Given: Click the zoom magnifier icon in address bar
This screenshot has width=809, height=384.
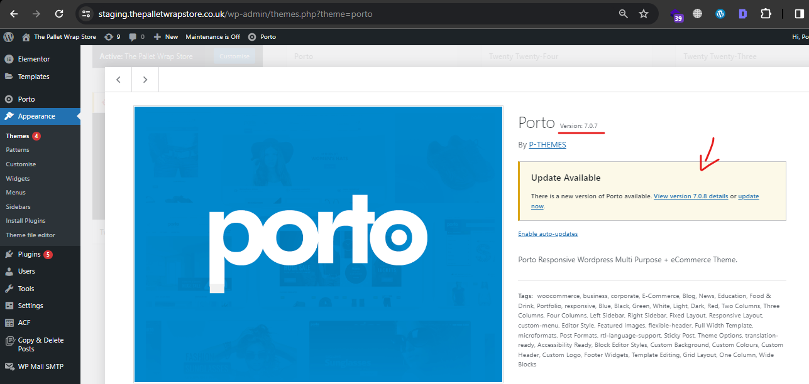Looking at the screenshot, I should pos(624,13).
